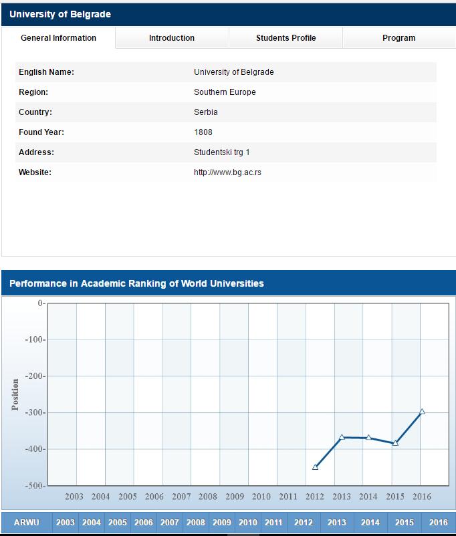This screenshot has height=536, width=456.
Task: Select the 2007 column header in ARWU table
Action: [170, 523]
